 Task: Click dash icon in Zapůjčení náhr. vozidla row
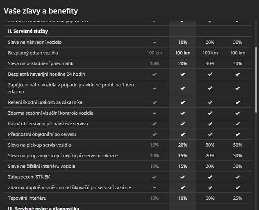[154, 88]
